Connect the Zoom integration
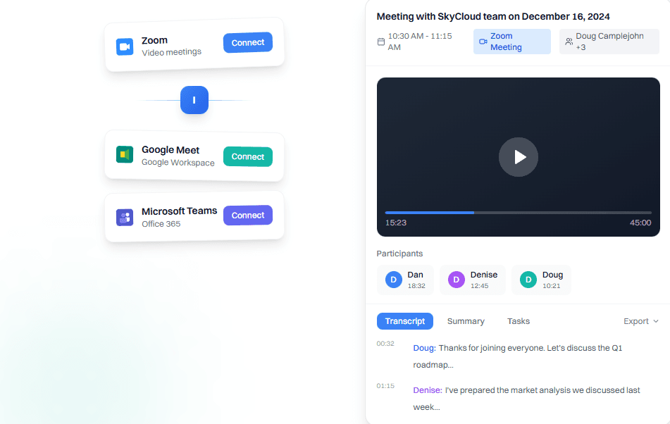 pos(247,42)
